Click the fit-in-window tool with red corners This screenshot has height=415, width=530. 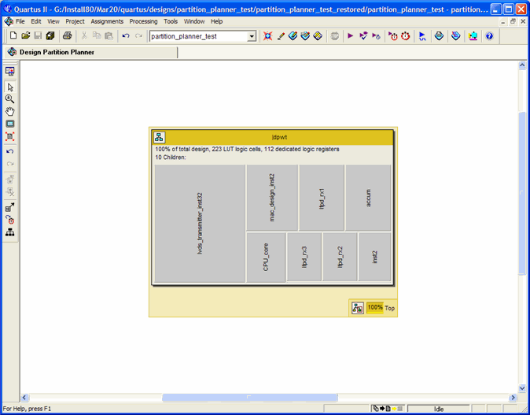(10, 137)
